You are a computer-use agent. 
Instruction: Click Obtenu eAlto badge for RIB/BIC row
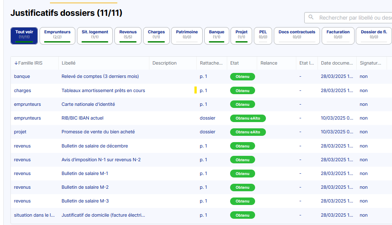248,118
